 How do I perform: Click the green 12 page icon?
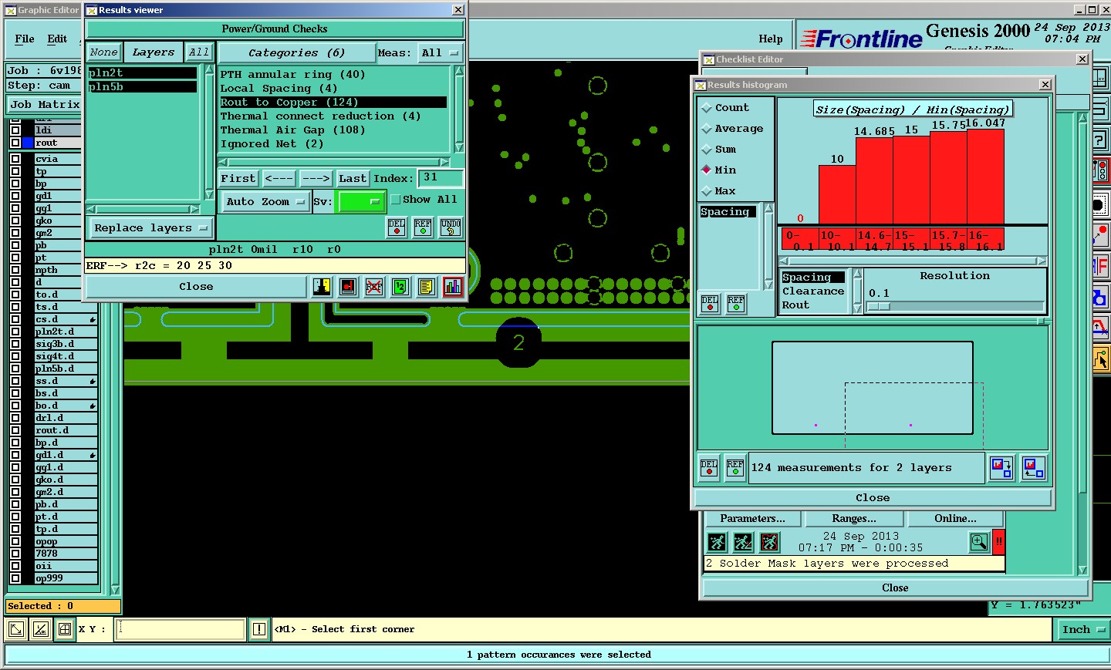[400, 287]
